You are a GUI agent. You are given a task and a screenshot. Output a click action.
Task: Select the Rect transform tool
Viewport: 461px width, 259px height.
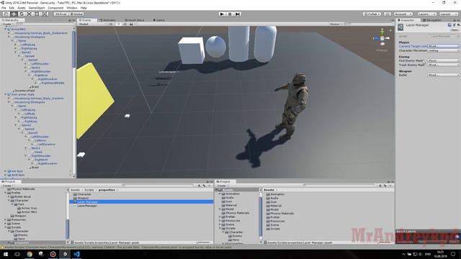click(37, 14)
